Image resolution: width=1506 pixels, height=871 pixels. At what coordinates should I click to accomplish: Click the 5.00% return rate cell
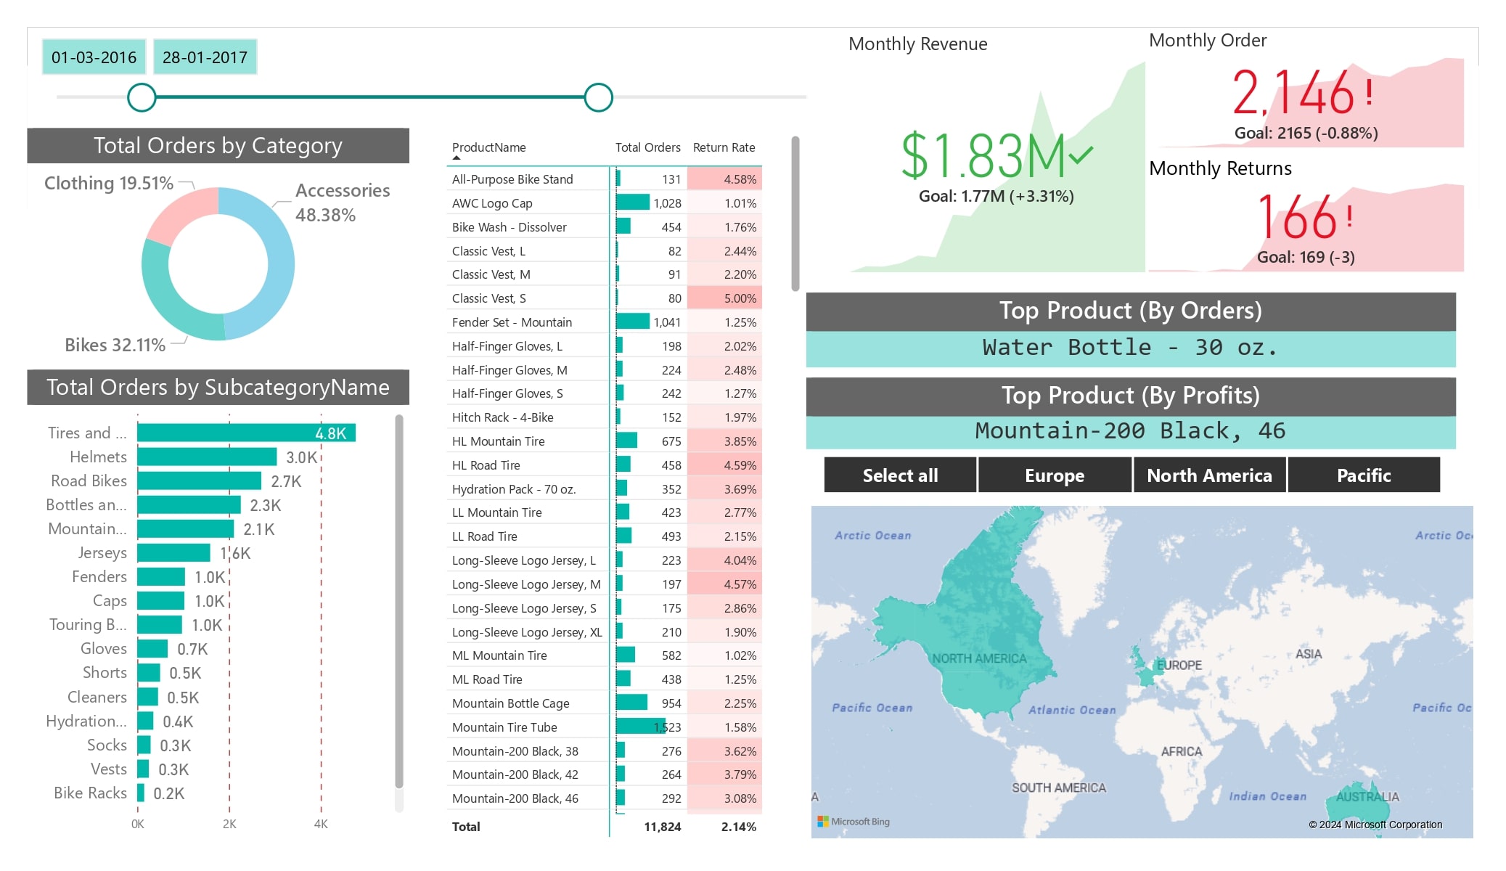coord(724,298)
